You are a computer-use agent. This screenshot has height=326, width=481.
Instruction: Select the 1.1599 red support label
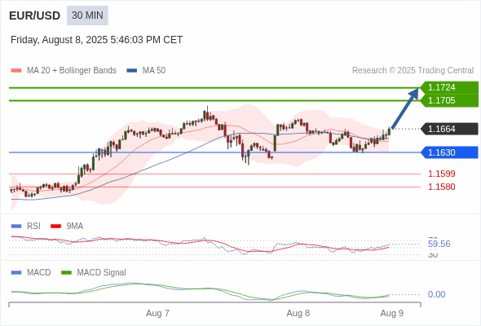[441, 174]
